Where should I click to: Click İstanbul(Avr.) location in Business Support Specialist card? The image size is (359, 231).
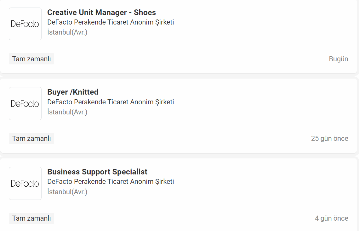(67, 192)
